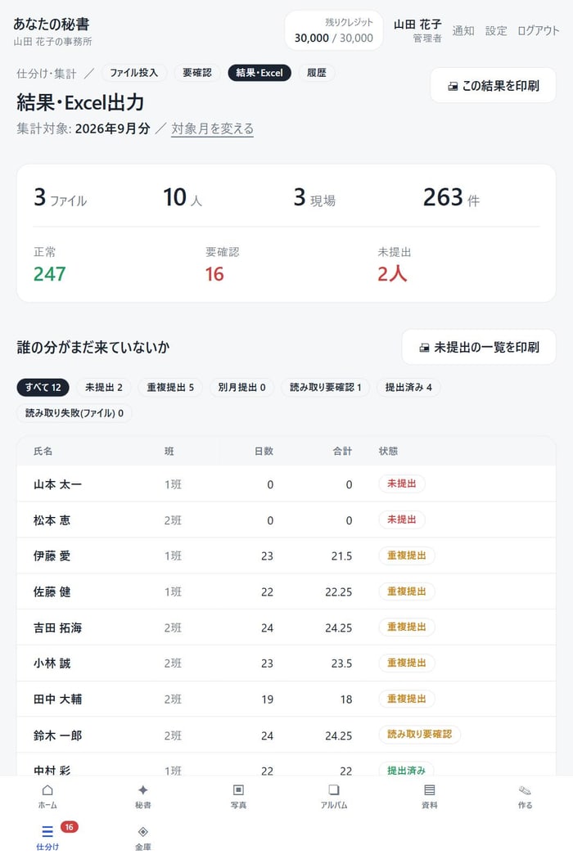573x859 pixels.
Task: Switch to the 履歴 tab
Action: (317, 73)
